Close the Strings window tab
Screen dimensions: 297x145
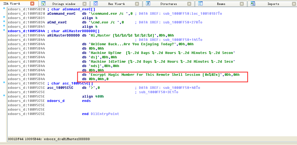click(x=85, y=4)
